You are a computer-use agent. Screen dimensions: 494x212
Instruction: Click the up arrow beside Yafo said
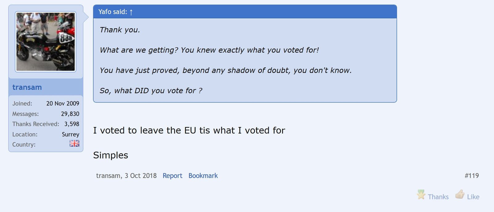click(x=131, y=12)
